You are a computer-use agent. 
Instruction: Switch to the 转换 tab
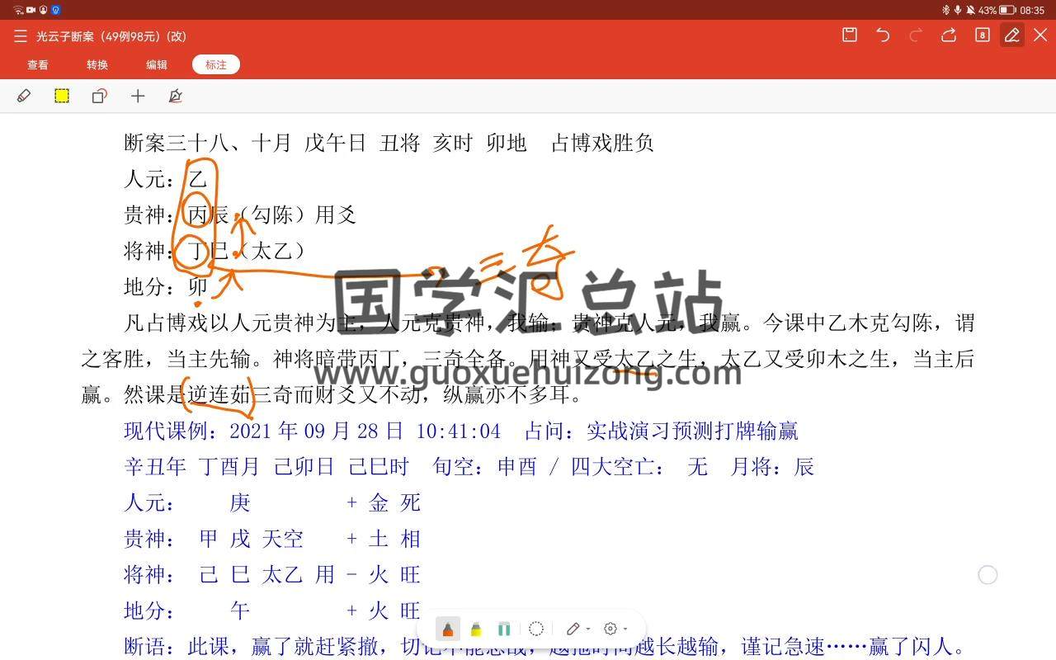(97, 64)
